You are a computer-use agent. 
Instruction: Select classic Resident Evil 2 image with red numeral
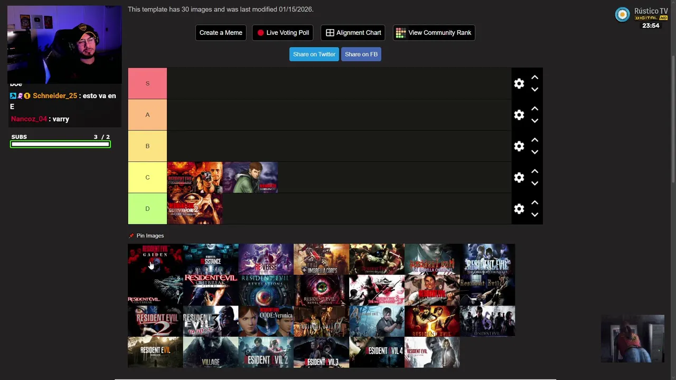[155, 321]
